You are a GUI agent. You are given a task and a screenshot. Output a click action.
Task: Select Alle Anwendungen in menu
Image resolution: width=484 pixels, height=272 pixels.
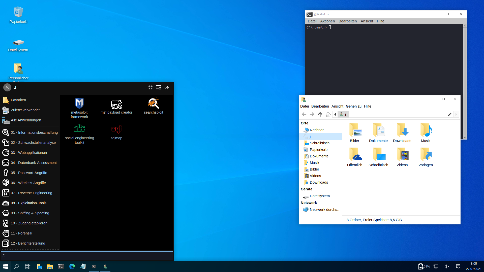(26, 120)
